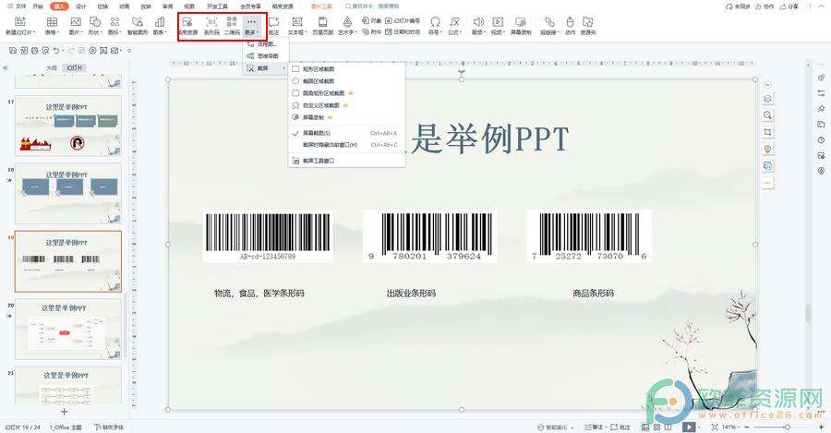831x433 pixels.
Task: Open the Formula (公式) dropdown
Action: pos(454,26)
